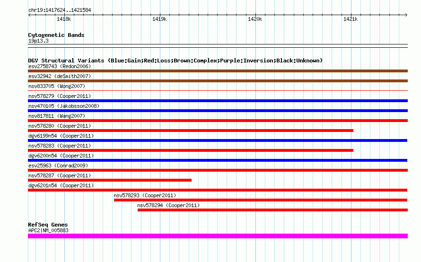Image resolution: width=421 pixels, height=262 pixels.
Task: Click the 1421k ruler tick label
Action: [x=351, y=19]
